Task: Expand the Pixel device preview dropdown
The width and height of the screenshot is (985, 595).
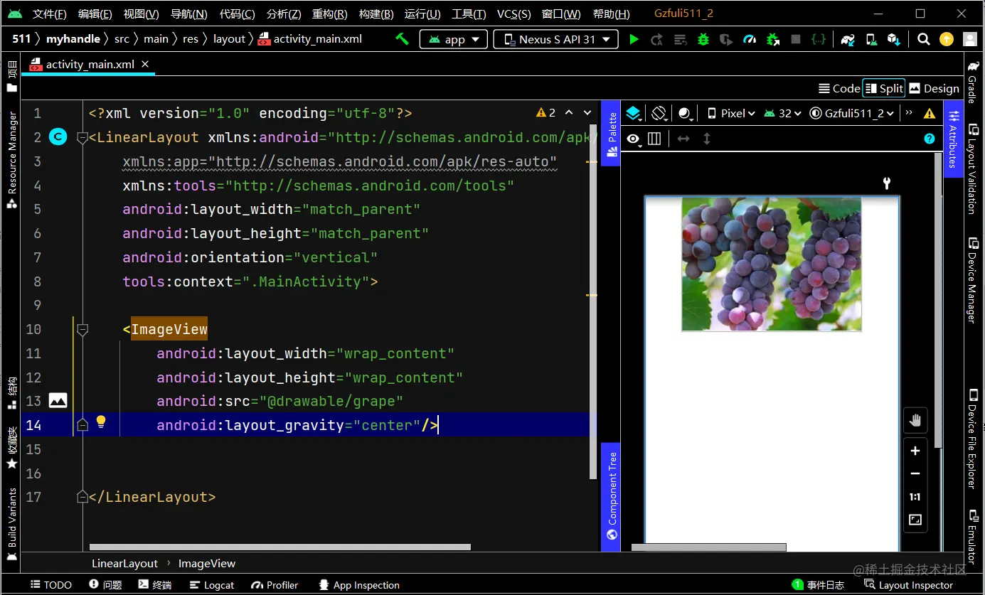Action: (731, 113)
